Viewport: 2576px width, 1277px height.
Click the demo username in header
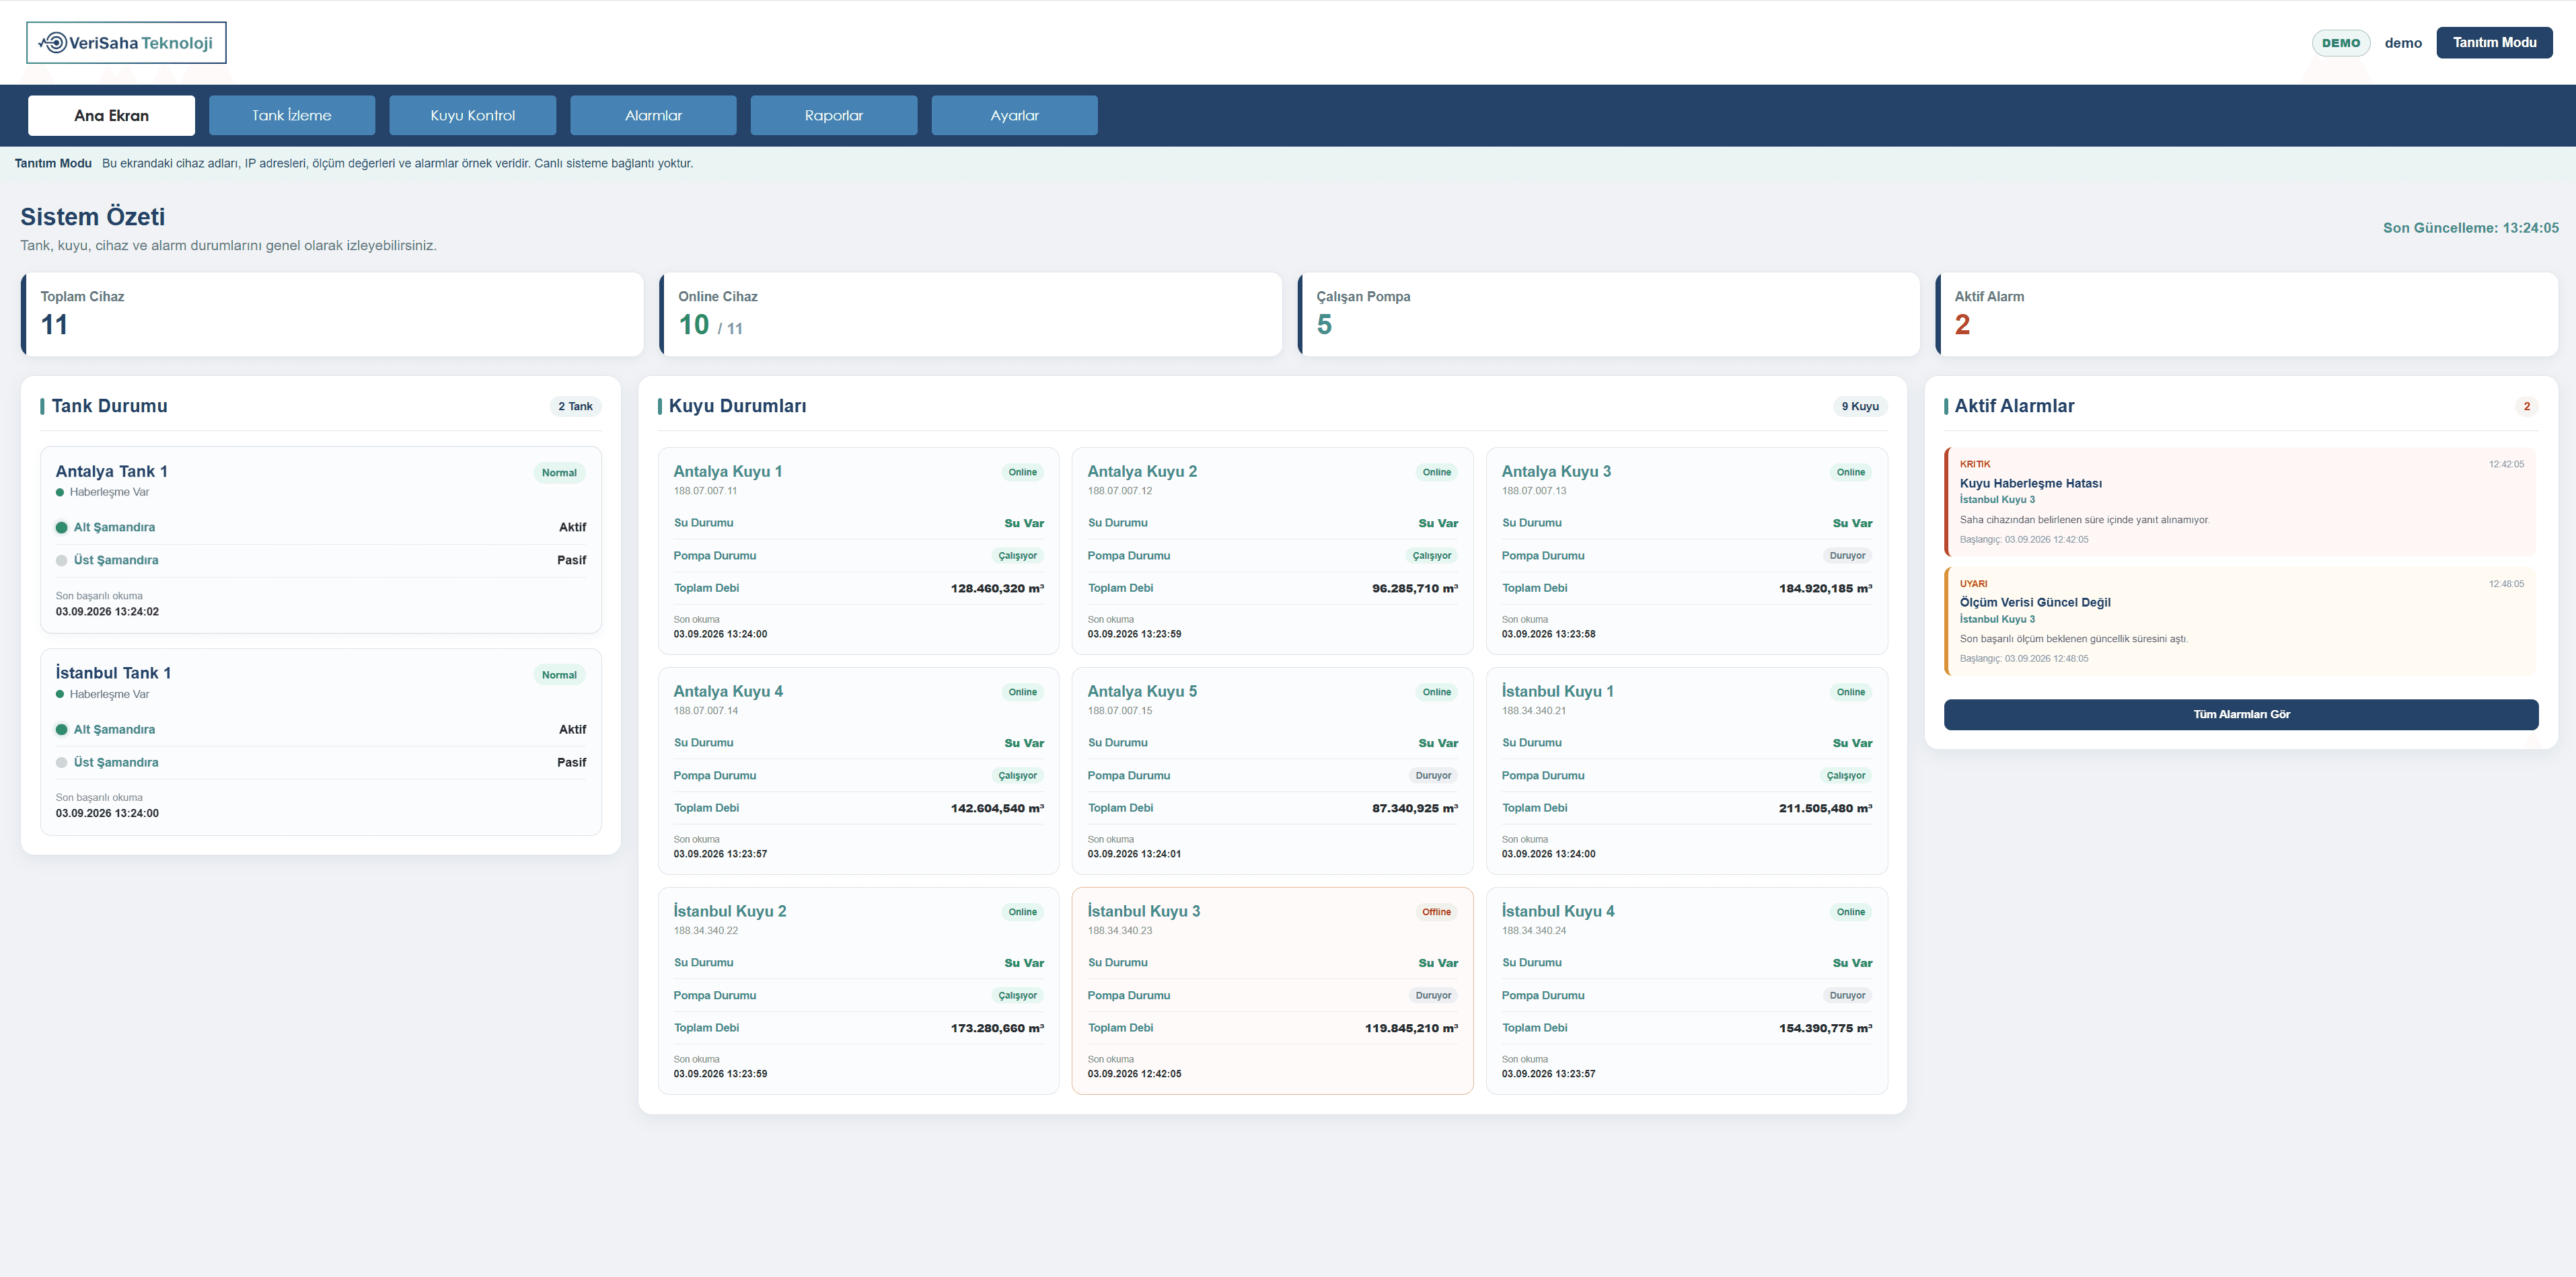coord(2403,43)
